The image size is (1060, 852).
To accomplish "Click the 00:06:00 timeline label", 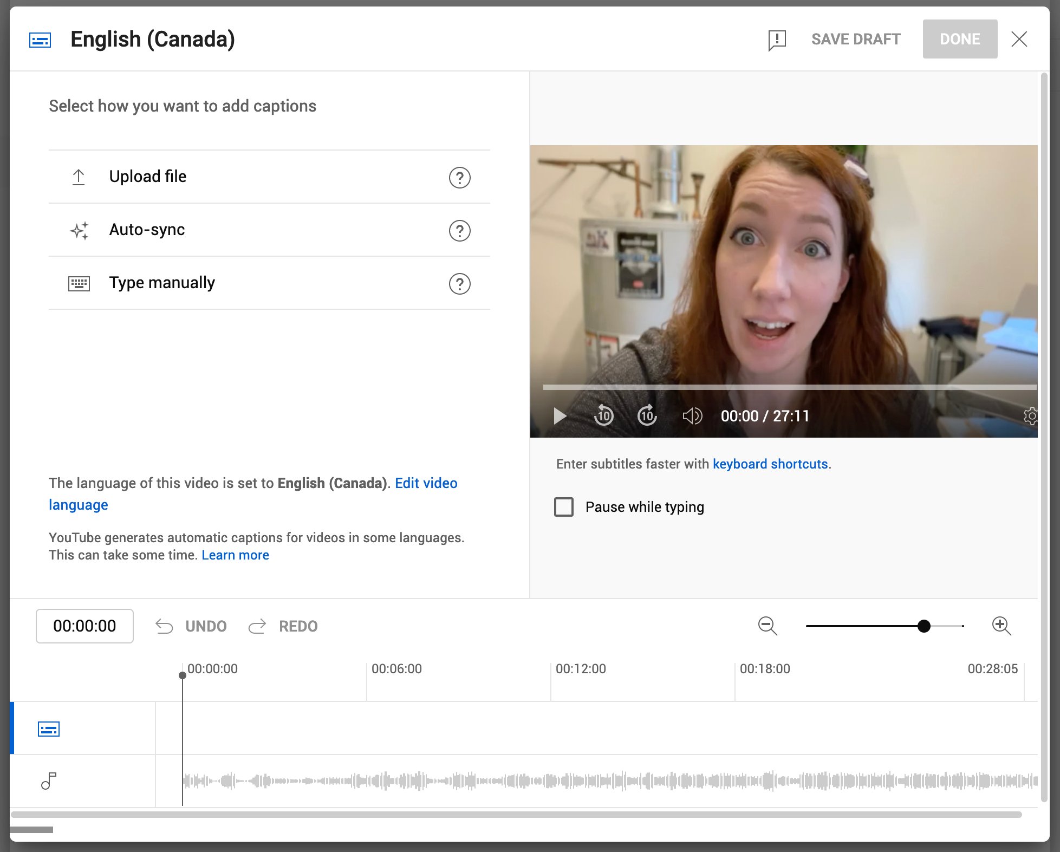I will [396, 669].
